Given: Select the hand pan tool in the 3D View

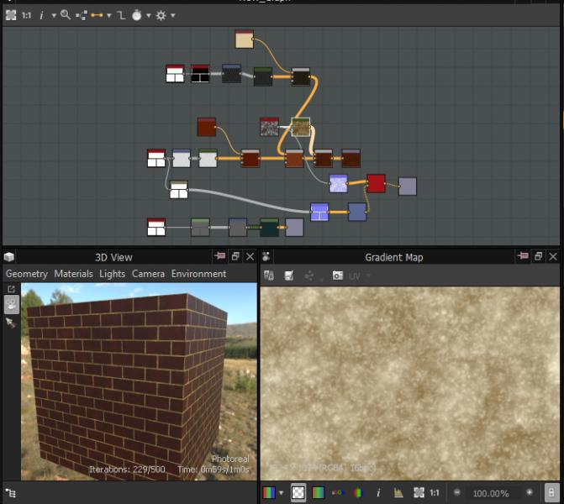Looking at the screenshot, I should coord(12,305).
